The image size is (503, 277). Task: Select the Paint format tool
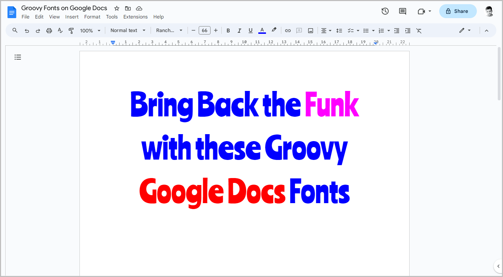(71, 30)
